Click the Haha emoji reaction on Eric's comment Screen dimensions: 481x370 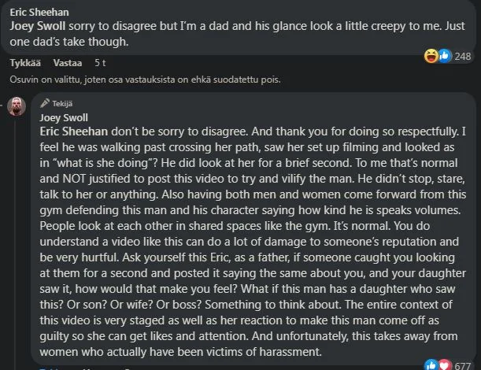[x=431, y=56]
